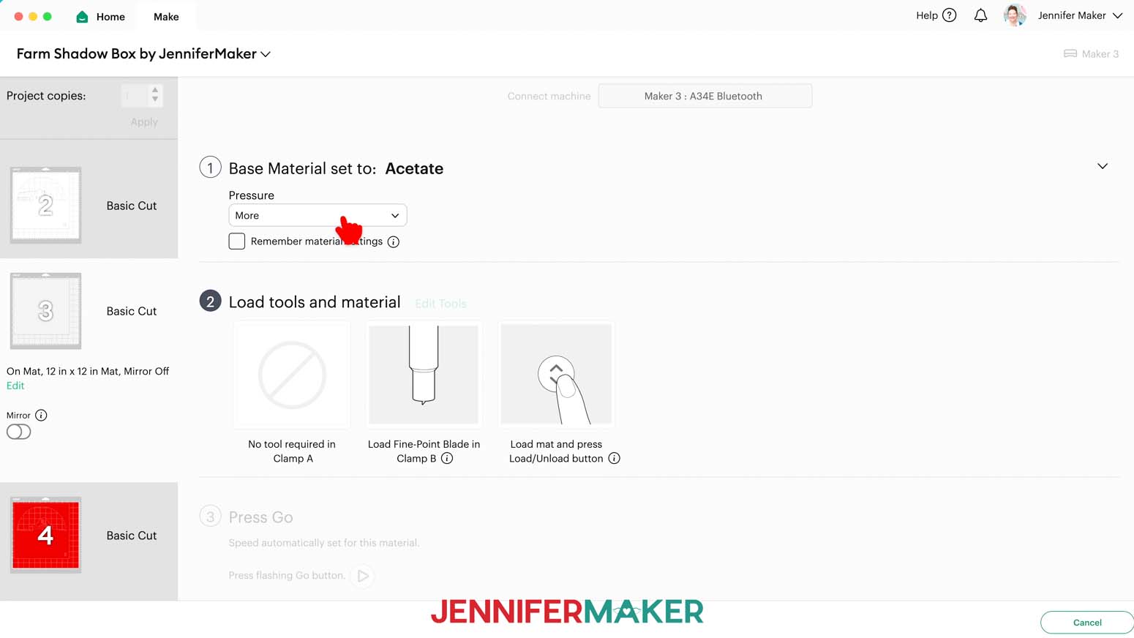Show info for Fine-Point Blade in Clamp B
The width and height of the screenshot is (1134, 638).
click(447, 459)
